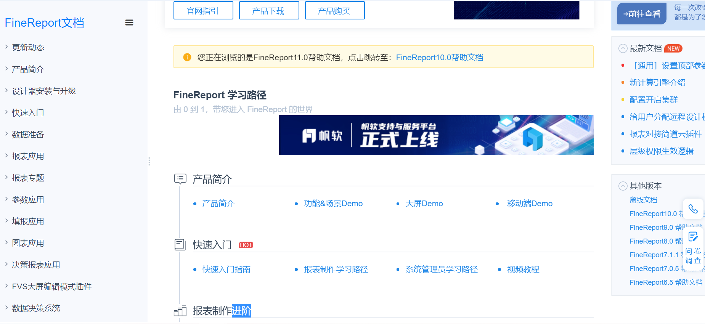Open 决策报表应用 in the sidebar
705x324 pixels.
point(36,265)
